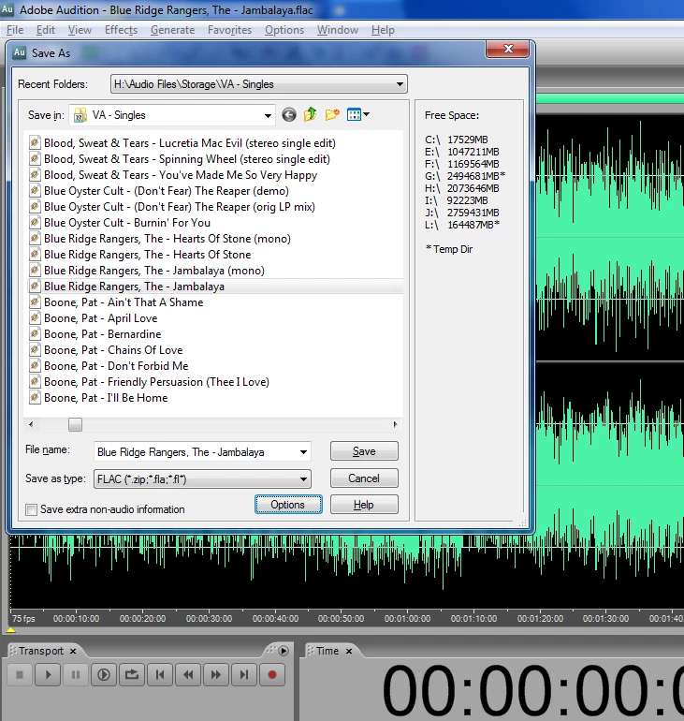Go to end with transport button
Screen dimensions: 684x721
tap(244, 674)
